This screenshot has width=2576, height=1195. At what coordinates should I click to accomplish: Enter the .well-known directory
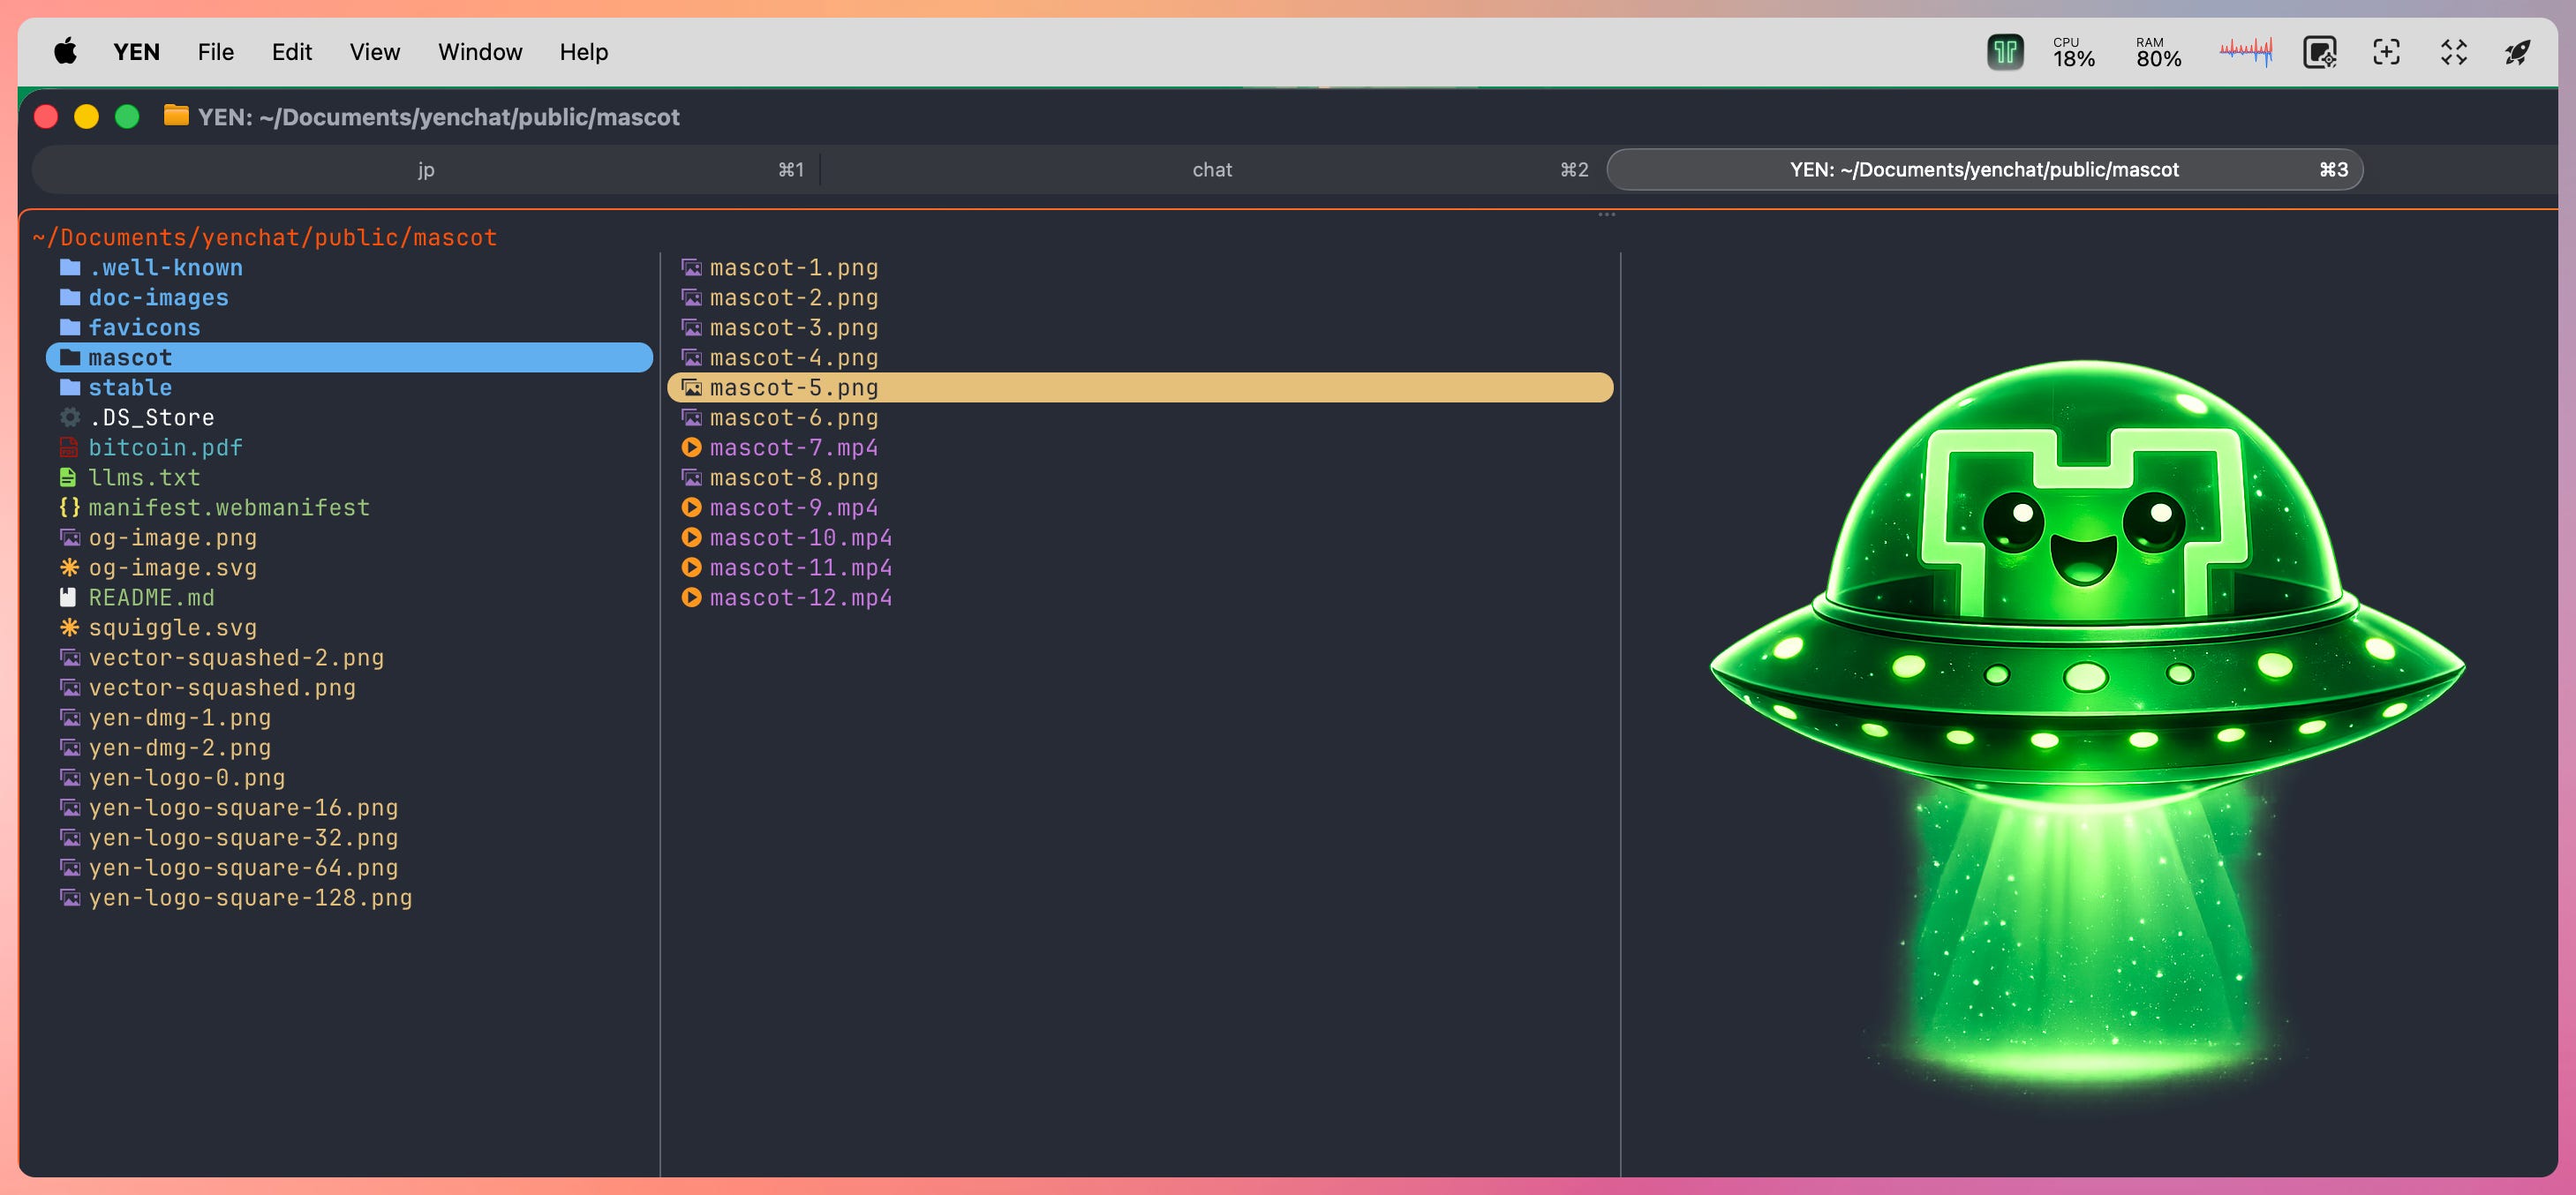[x=165, y=268]
